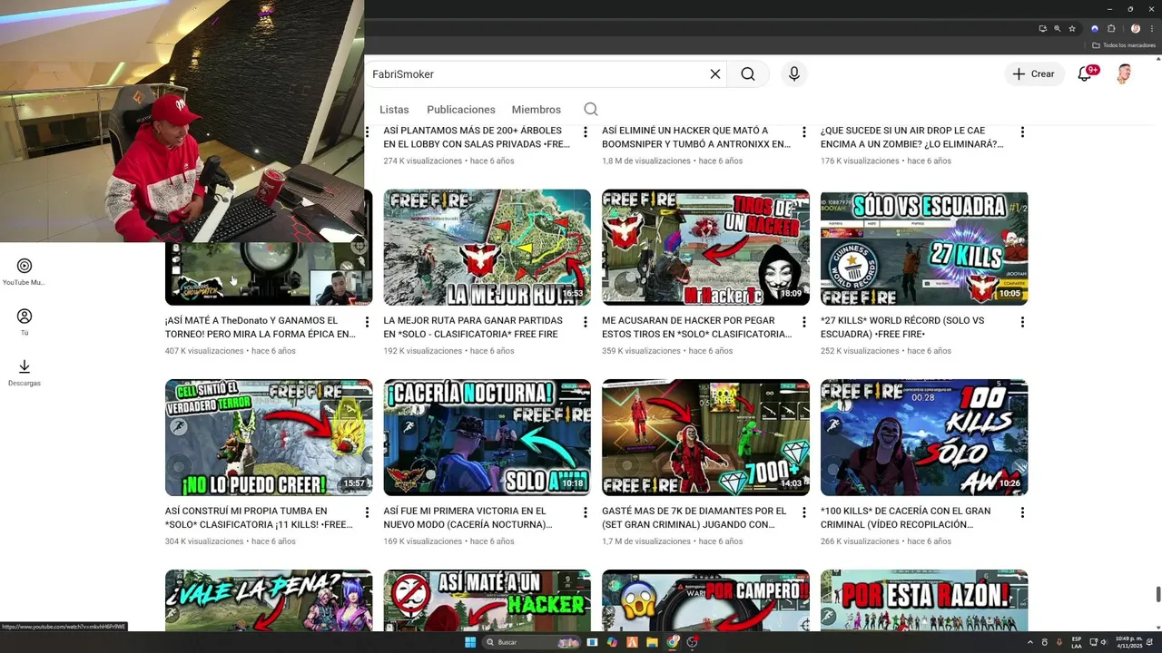Screen dimensions: 1162x653
Task: Open the Chrome icon in the taskbar
Action: coord(673,642)
